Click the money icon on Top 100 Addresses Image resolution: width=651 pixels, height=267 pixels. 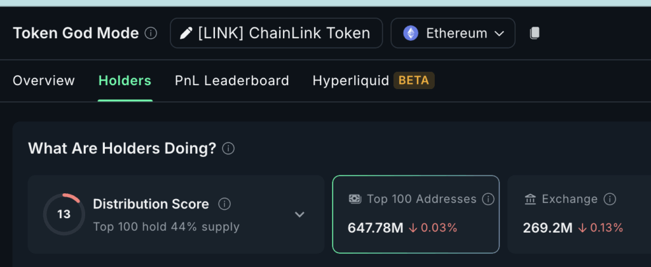pos(355,199)
